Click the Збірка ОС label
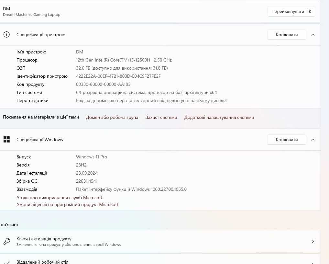The width and height of the screenshot is (329, 264). click(27, 181)
